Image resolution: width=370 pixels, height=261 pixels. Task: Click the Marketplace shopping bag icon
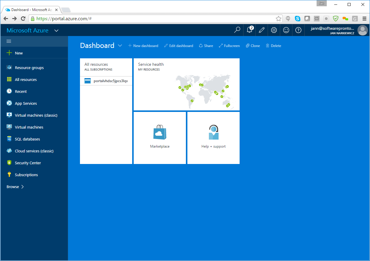160,132
